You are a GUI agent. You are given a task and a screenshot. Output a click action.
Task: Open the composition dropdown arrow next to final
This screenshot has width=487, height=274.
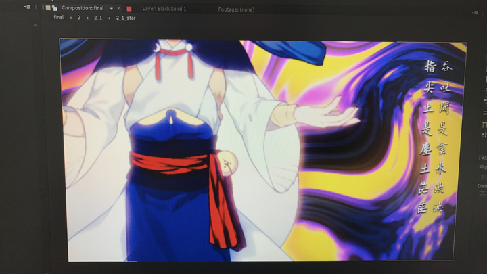[111, 9]
